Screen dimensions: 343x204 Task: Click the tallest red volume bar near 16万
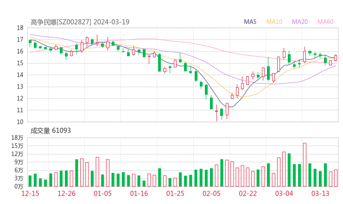[305, 165]
